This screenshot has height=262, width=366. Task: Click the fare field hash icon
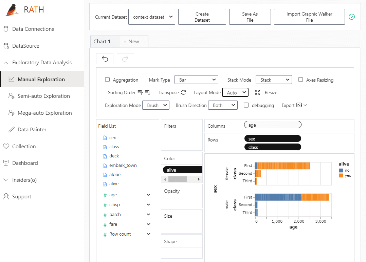pyautogui.click(x=105, y=224)
